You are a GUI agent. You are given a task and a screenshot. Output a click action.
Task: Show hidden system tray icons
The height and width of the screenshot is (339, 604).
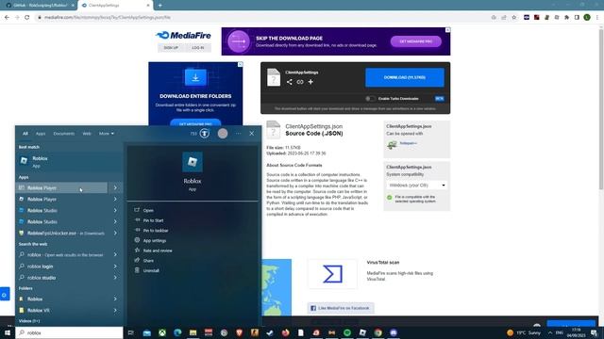[549, 332]
